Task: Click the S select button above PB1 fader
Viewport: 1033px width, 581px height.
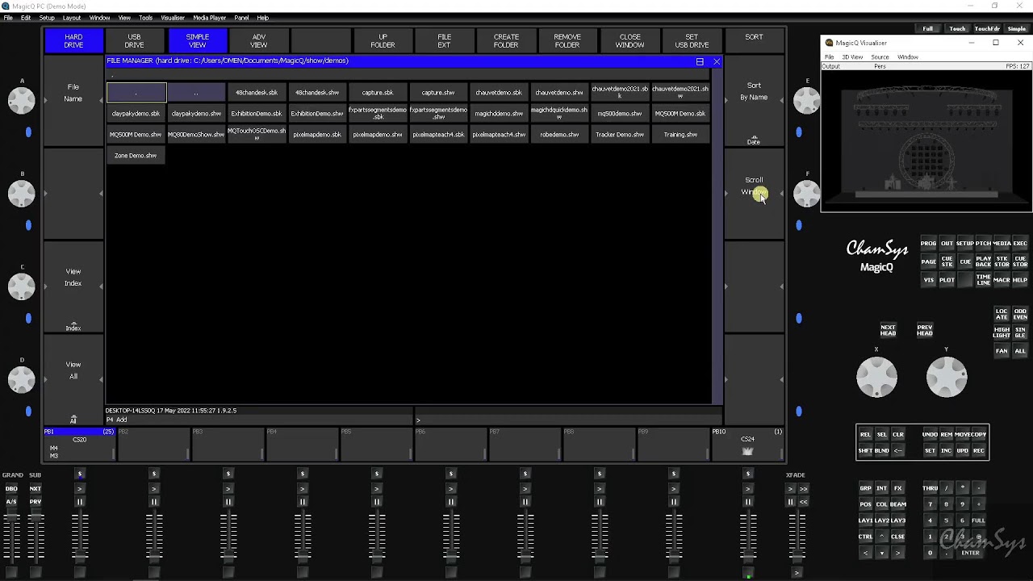Action: (80, 474)
